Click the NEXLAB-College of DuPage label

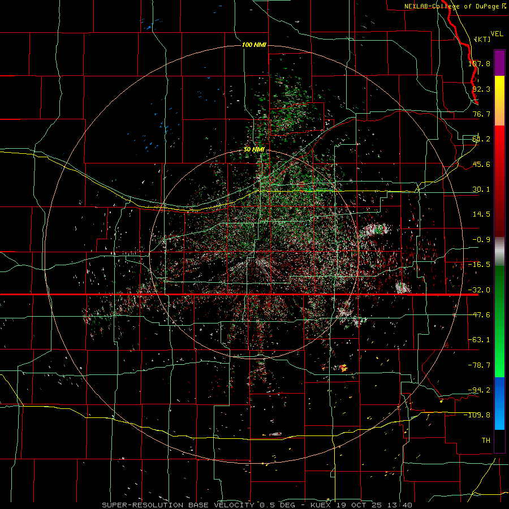456,6
